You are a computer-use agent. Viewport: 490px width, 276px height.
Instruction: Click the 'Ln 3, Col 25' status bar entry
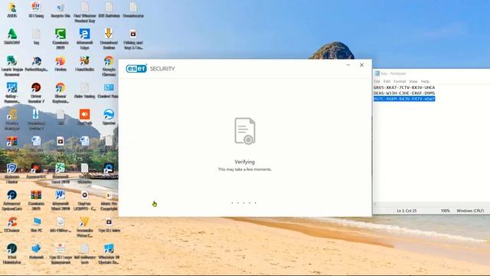[407, 211]
